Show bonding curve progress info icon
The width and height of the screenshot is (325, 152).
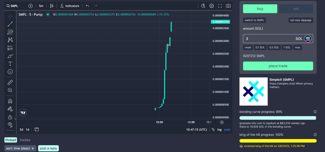(x=315, y=112)
